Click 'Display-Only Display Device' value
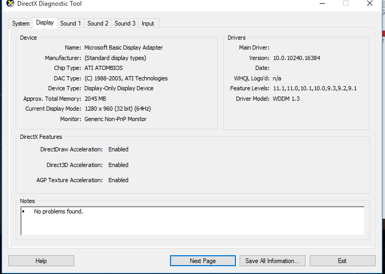This screenshot has height=274, width=385. (119, 88)
